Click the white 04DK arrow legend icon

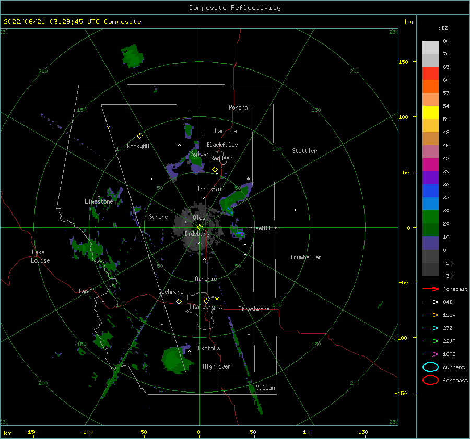tap(430, 302)
